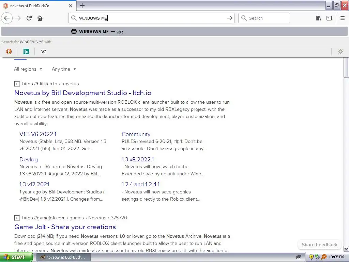This screenshot has width=349, height=262.
Task: Select the novetus at DuckDuckGo tab
Action: (x=38, y=6)
